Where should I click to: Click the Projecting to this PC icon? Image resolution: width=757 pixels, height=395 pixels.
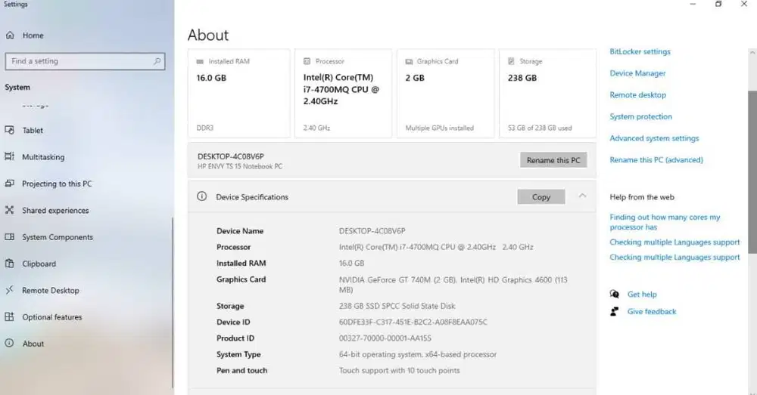tap(10, 184)
